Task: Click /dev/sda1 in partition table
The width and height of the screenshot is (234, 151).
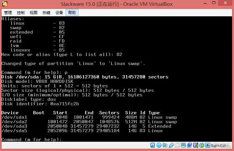Action: click(x=14, y=117)
